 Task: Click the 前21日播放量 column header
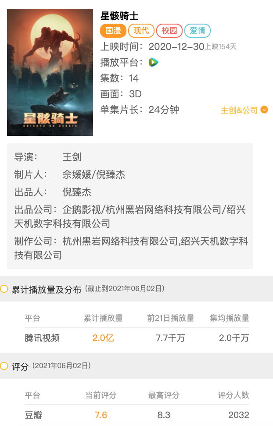[171, 318]
